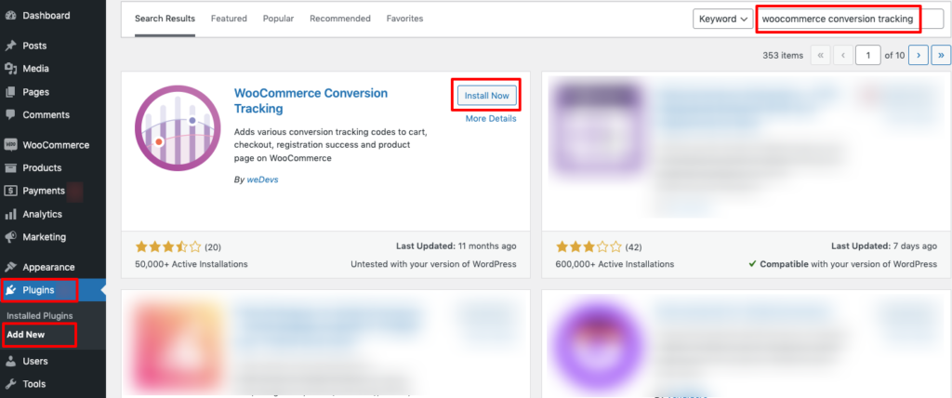
Task: Open the Installed Plugins submenu
Action: point(39,316)
